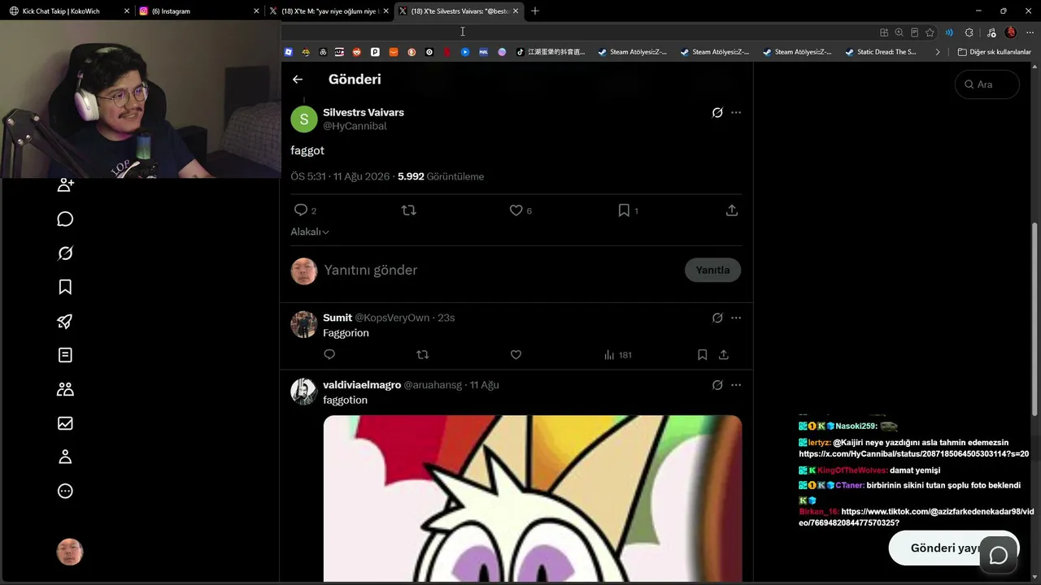Open Communities icon in the X sidebar
The height and width of the screenshot is (585, 1041).
66,389
